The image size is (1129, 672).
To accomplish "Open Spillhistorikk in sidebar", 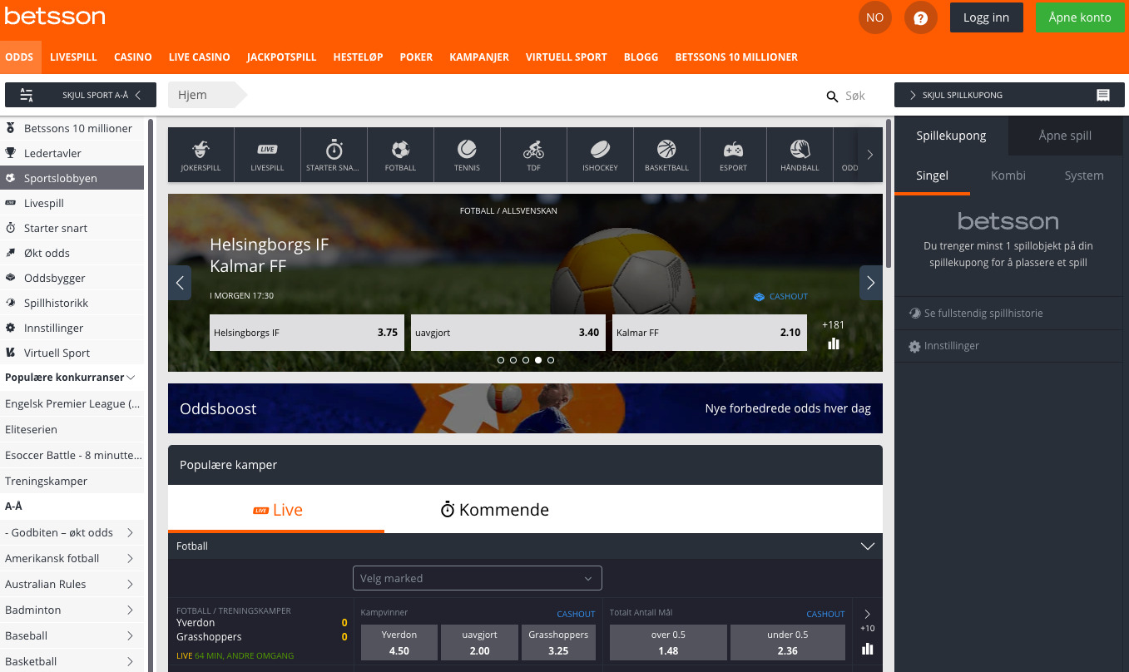I will (x=72, y=303).
